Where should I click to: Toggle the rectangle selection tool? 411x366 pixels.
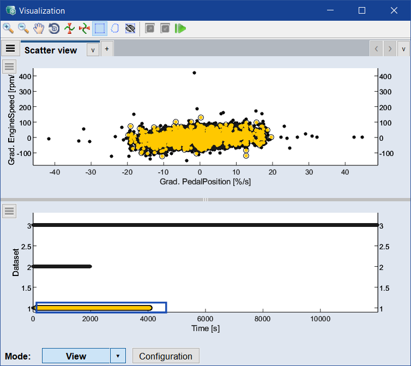[100, 28]
